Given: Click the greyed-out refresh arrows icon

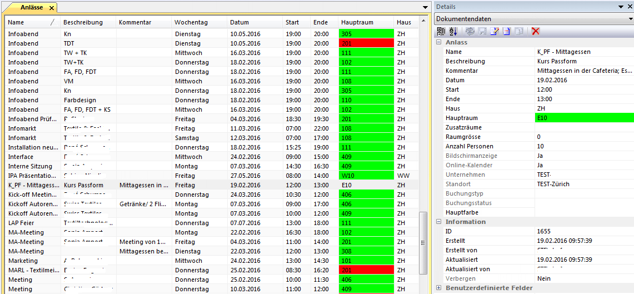Looking at the screenshot, I should pyautogui.click(x=470, y=31).
